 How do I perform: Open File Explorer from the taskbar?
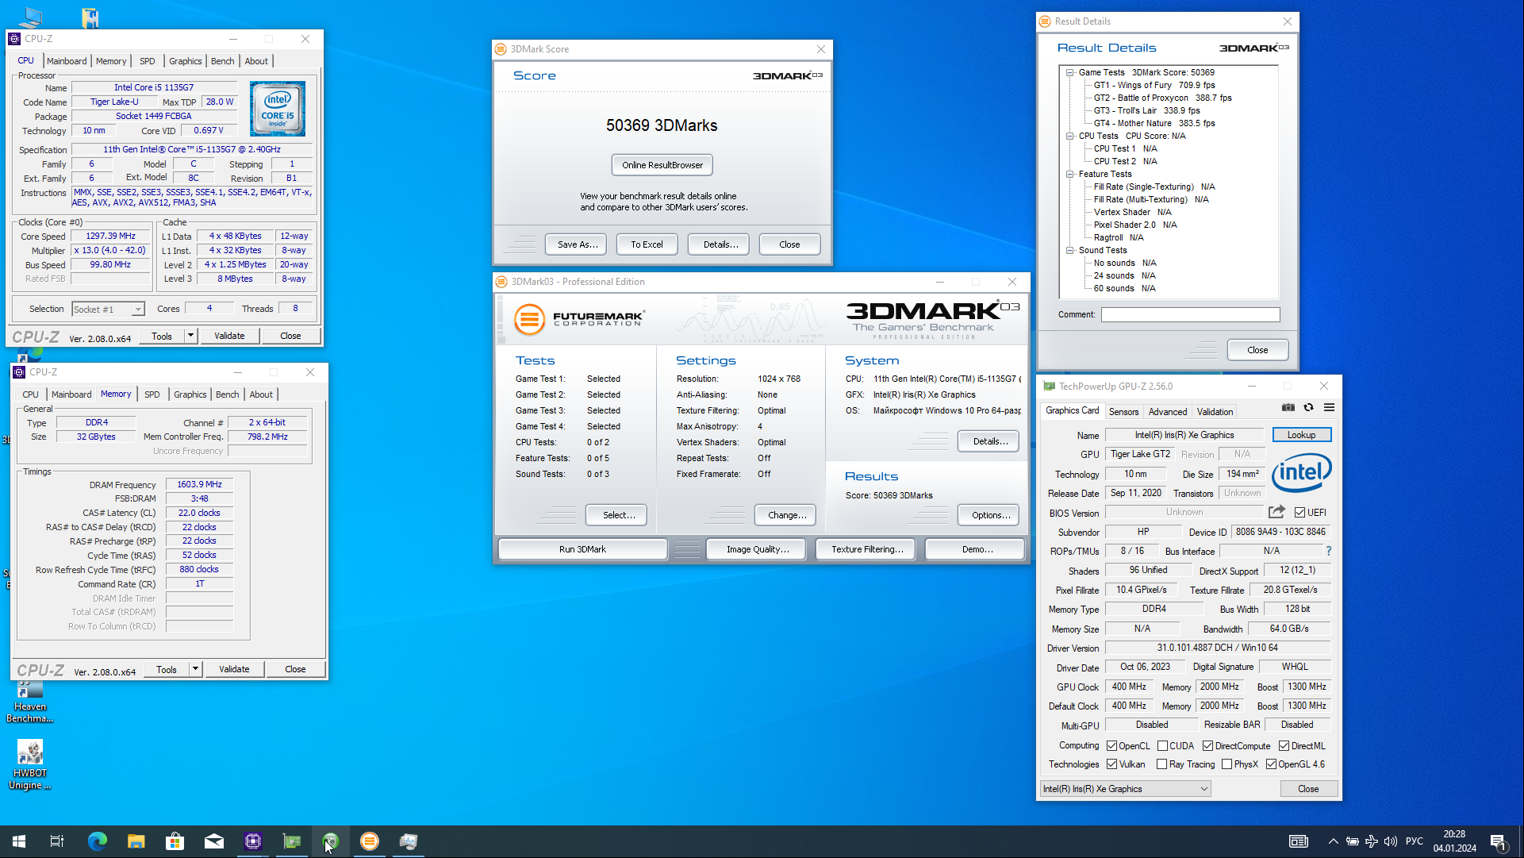pos(136,841)
